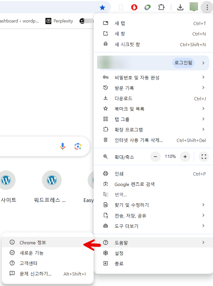Click the 110% zoom value
The image size is (213, 286).
pos(170,156)
